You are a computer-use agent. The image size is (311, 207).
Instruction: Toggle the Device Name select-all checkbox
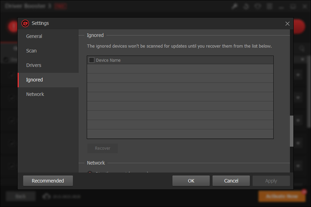coord(91,60)
